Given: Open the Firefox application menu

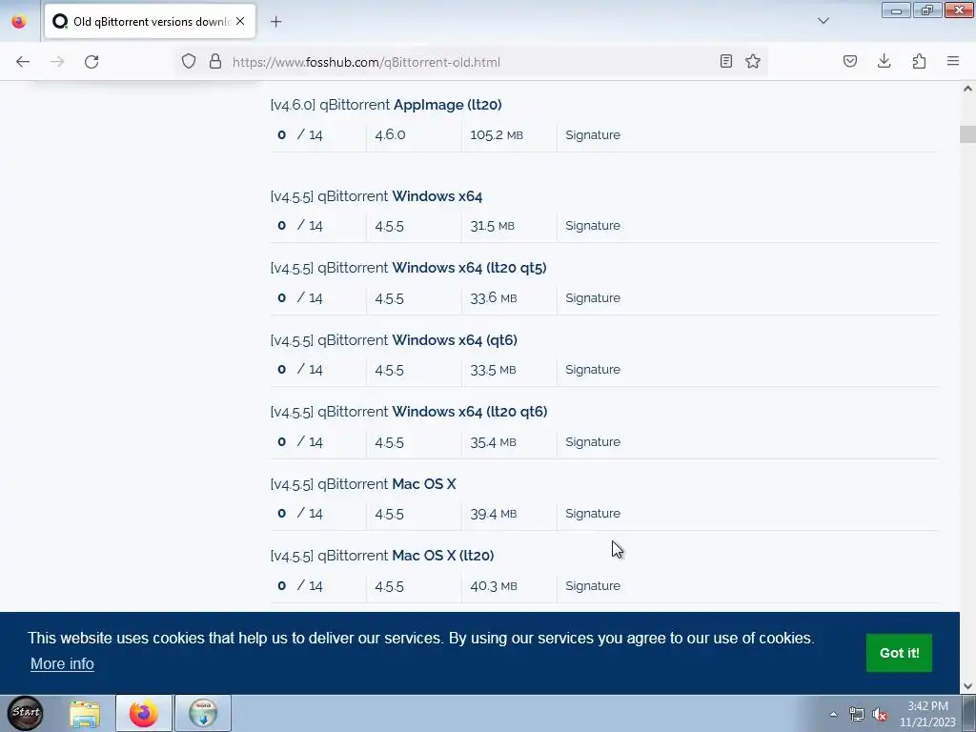Looking at the screenshot, I should [953, 61].
